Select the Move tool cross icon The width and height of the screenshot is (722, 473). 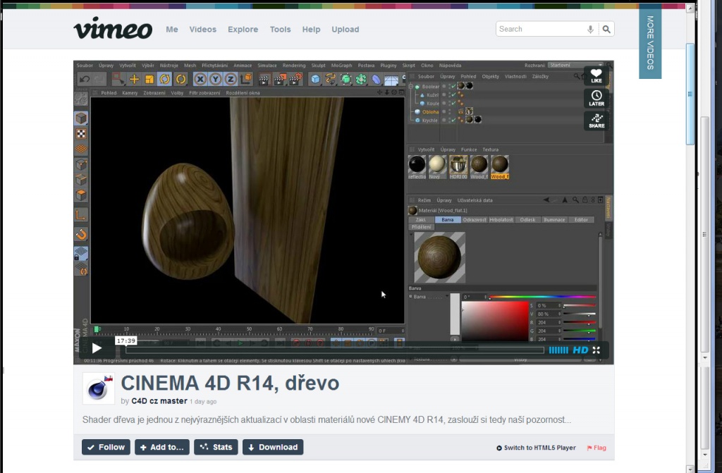click(134, 79)
